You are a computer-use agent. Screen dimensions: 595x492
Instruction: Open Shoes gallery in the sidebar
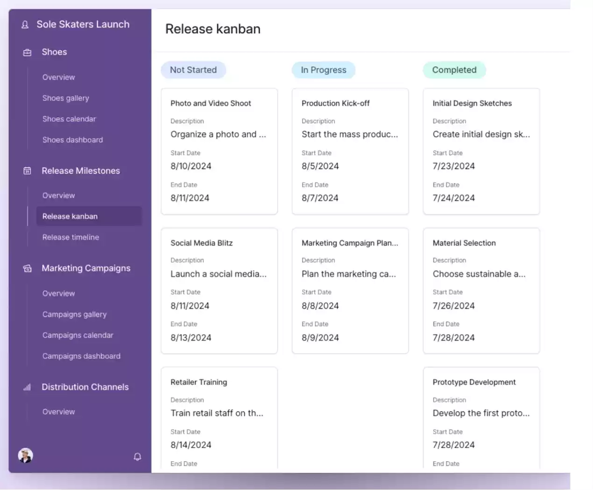(x=65, y=98)
